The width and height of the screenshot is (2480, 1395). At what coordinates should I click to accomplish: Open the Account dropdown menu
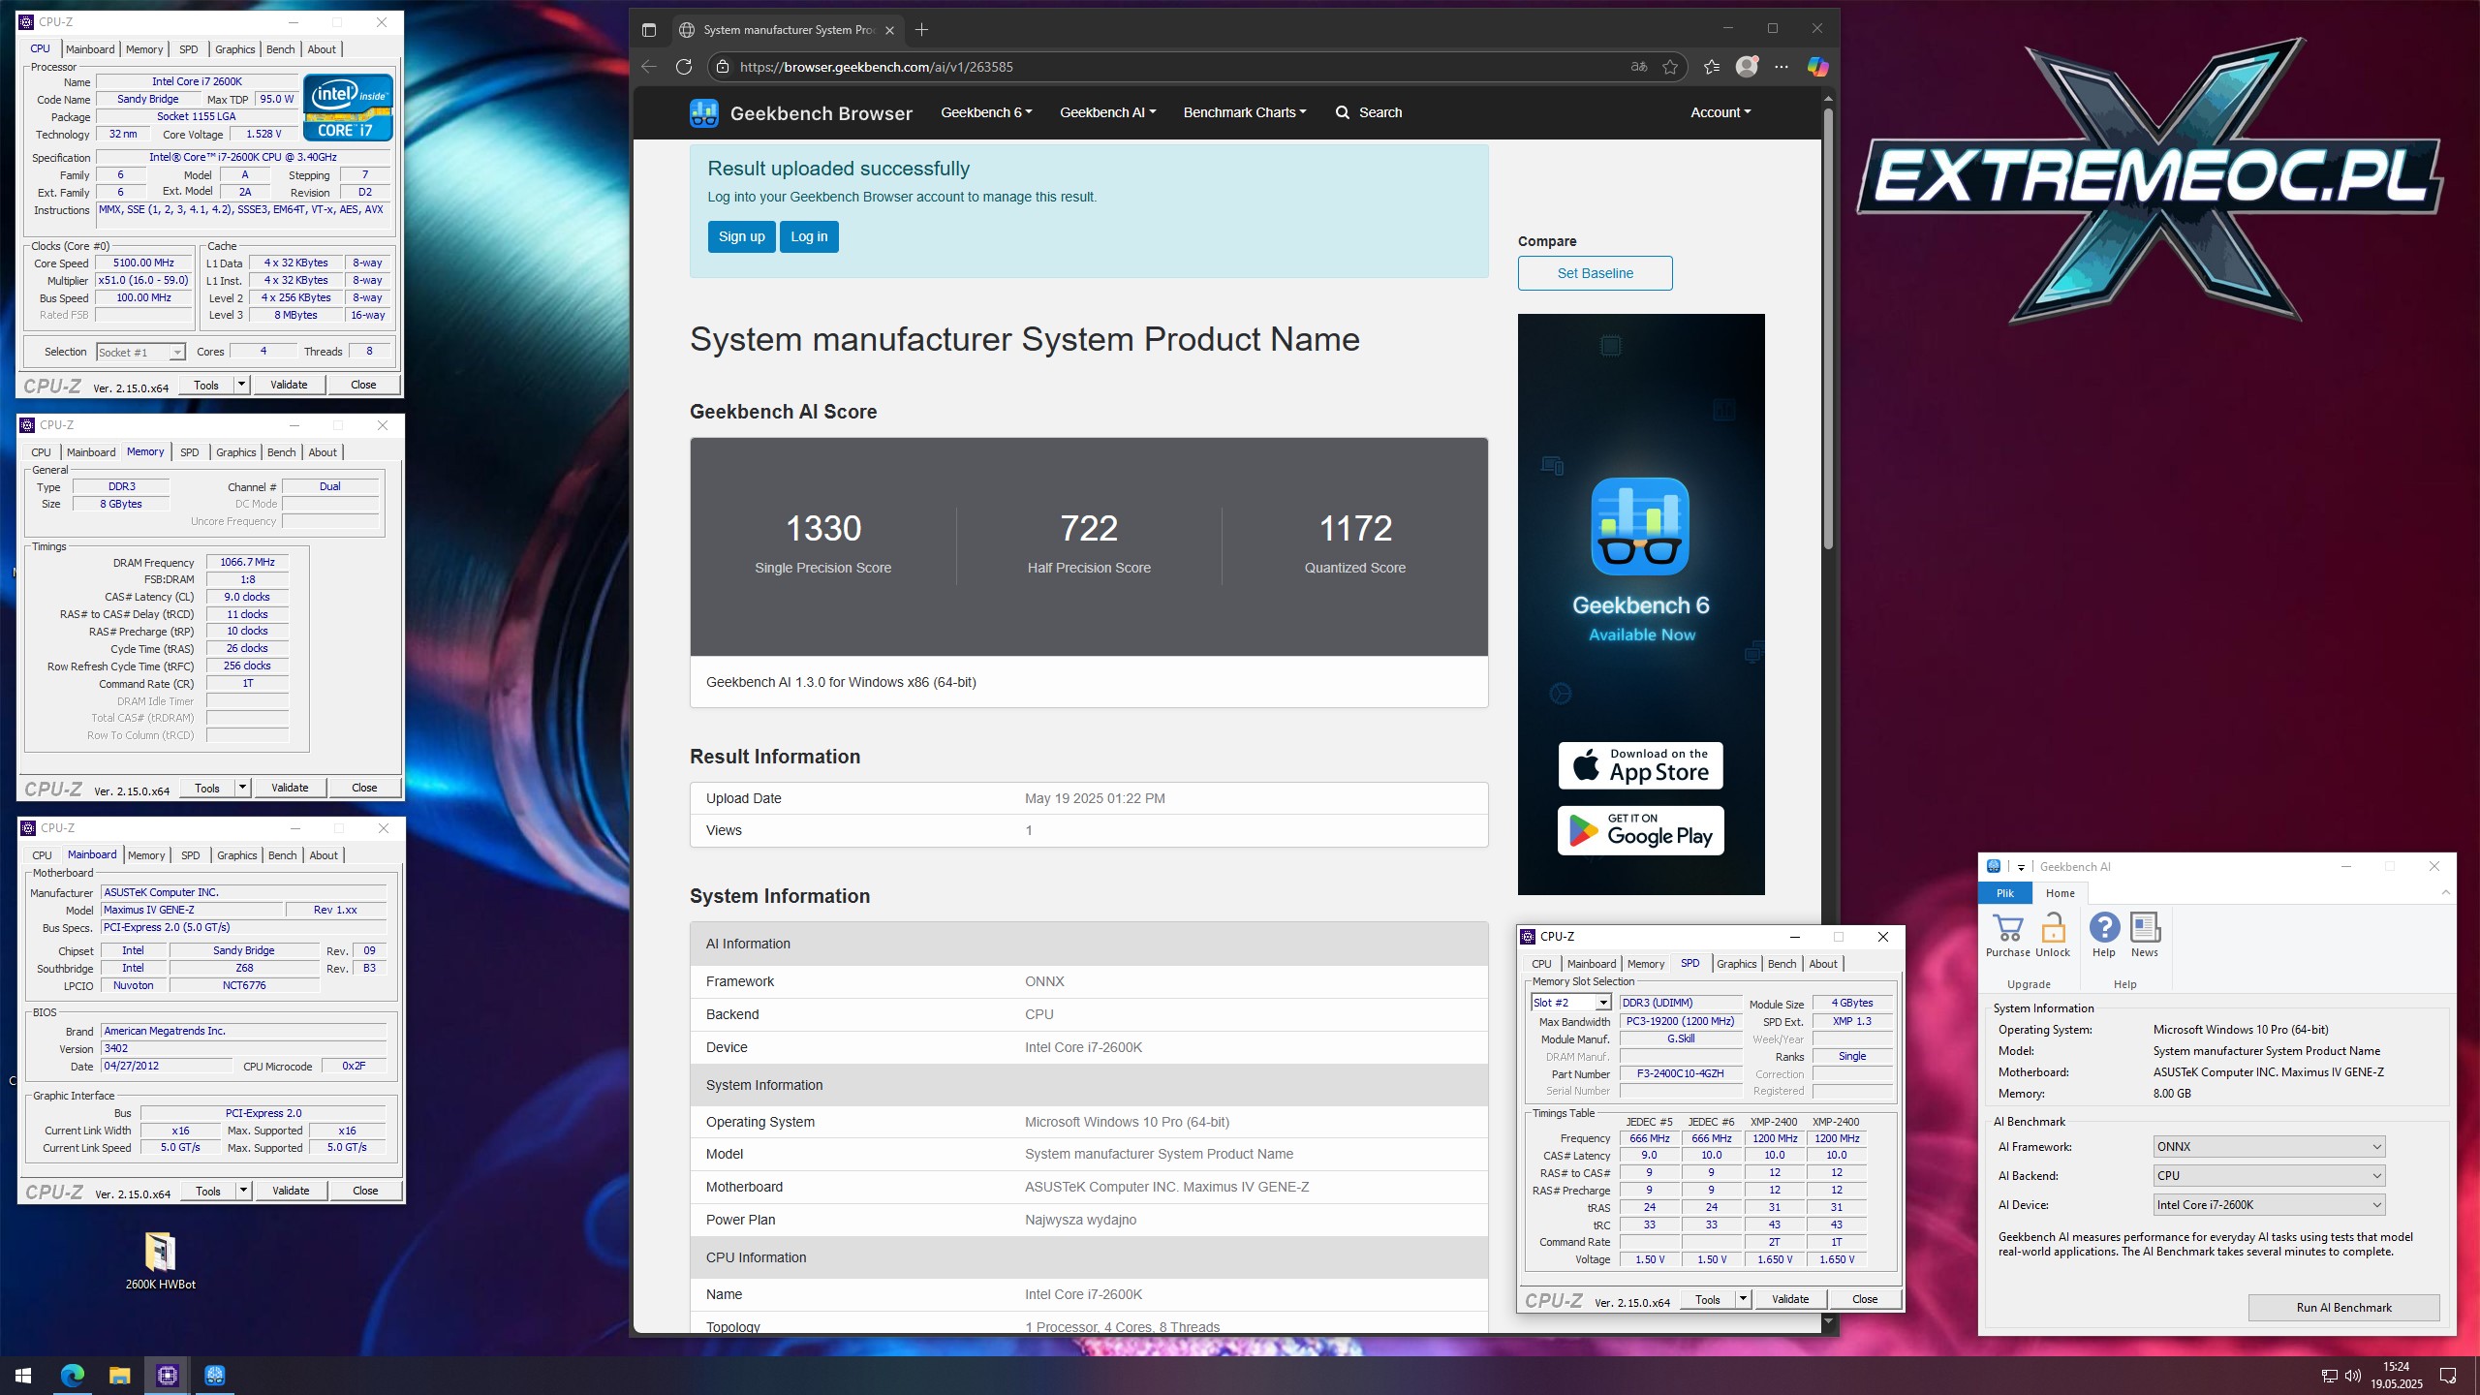point(1720,112)
